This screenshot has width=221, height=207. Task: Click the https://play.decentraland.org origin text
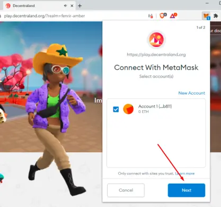(x=156, y=55)
